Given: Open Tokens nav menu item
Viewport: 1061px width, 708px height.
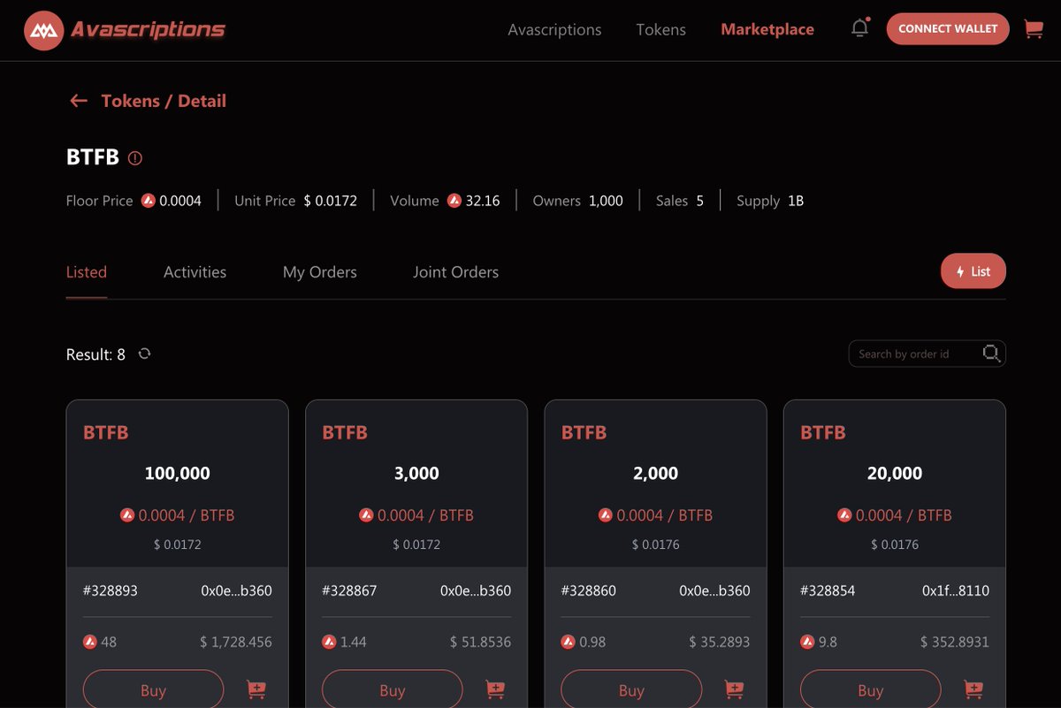Looking at the screenshot, I should (660, 29).
